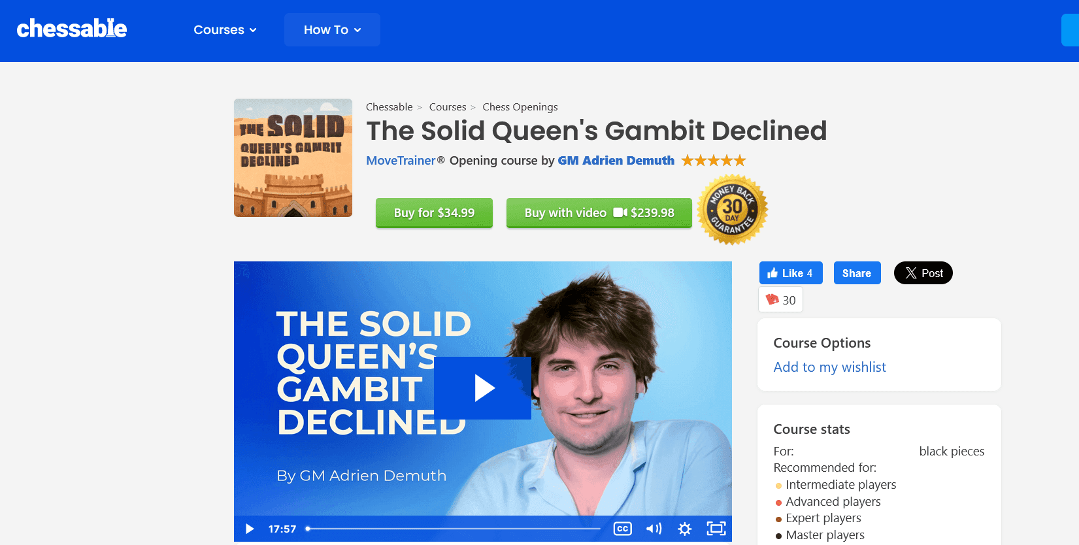This screenshot has height=545, width=1079.
Task: Open video settings gear icon
Action: click(684, 529)
